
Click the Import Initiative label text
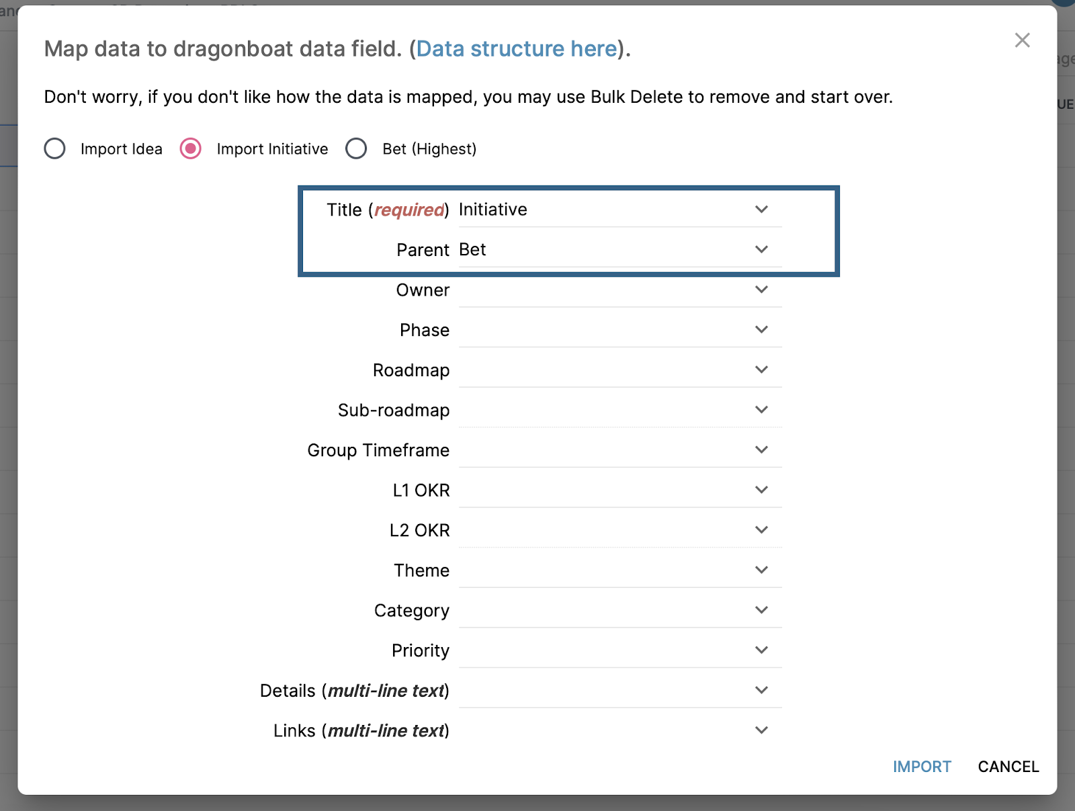272,149
